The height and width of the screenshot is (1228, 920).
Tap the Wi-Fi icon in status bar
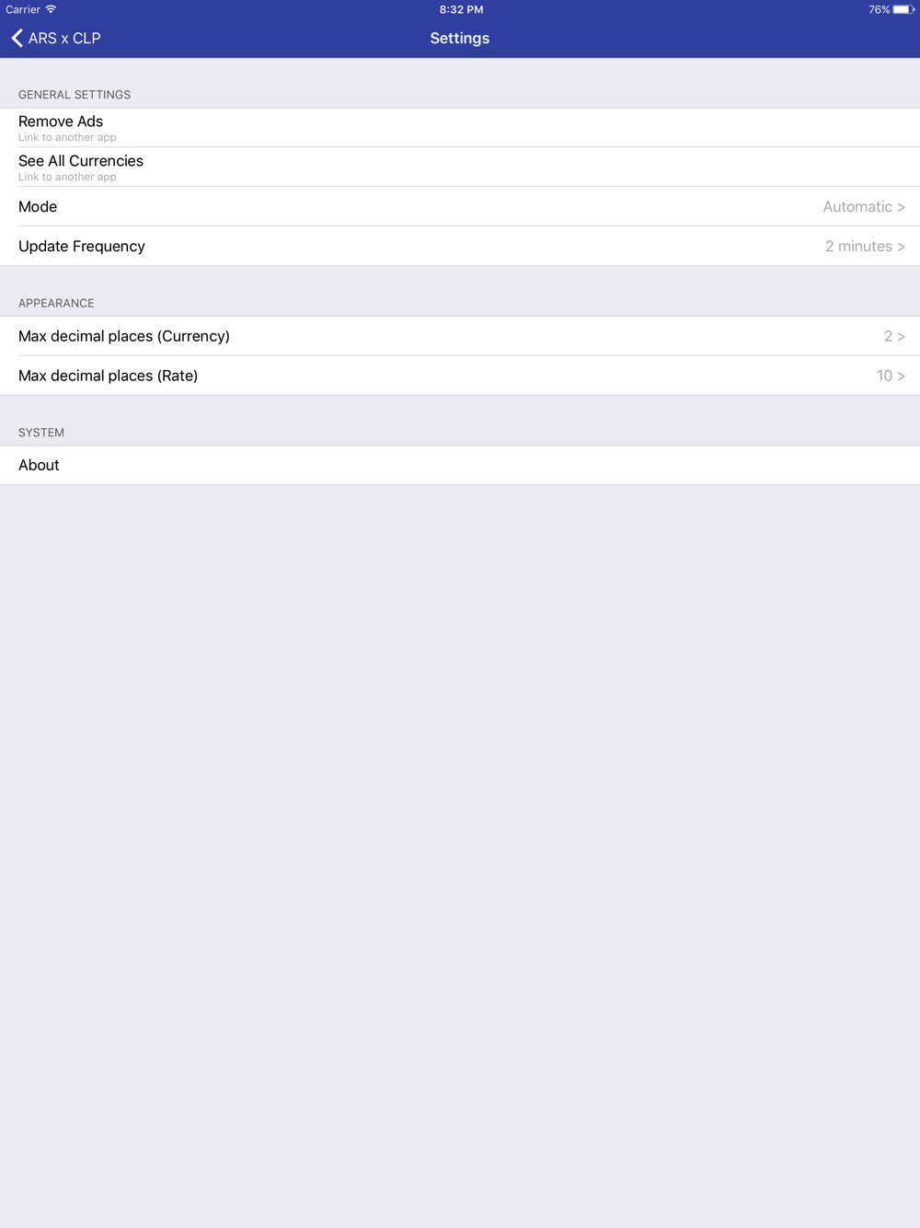click(x=51, y=9)
